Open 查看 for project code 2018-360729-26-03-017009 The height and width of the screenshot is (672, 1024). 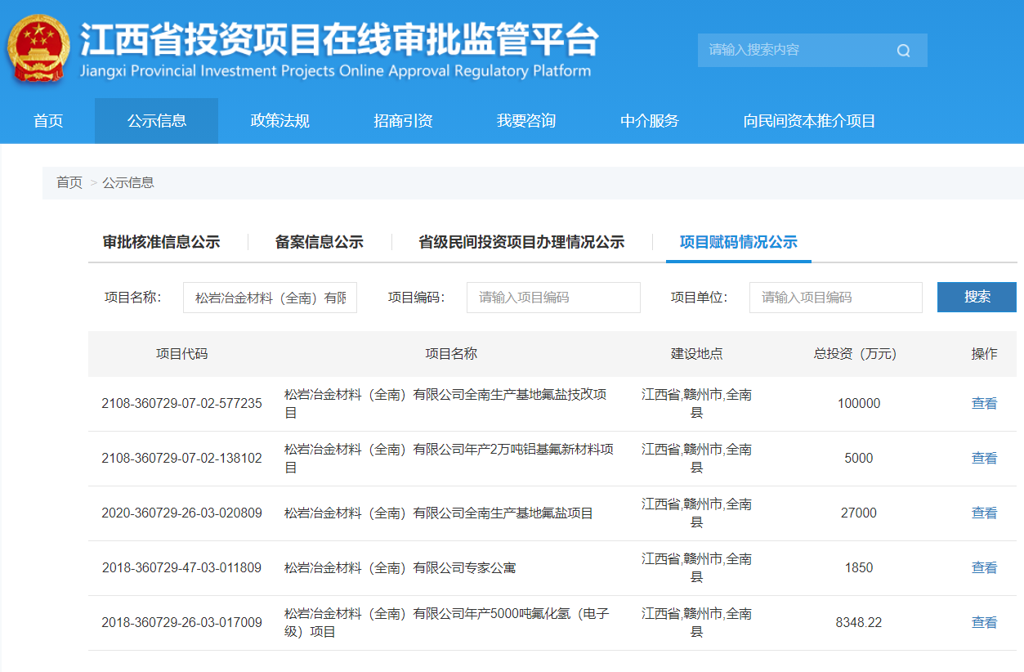(x=984, y=622)
